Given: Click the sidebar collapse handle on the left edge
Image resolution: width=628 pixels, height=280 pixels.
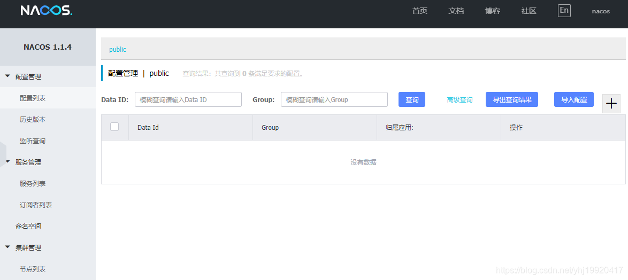Looking at the screenshot, I should (3, 154).
